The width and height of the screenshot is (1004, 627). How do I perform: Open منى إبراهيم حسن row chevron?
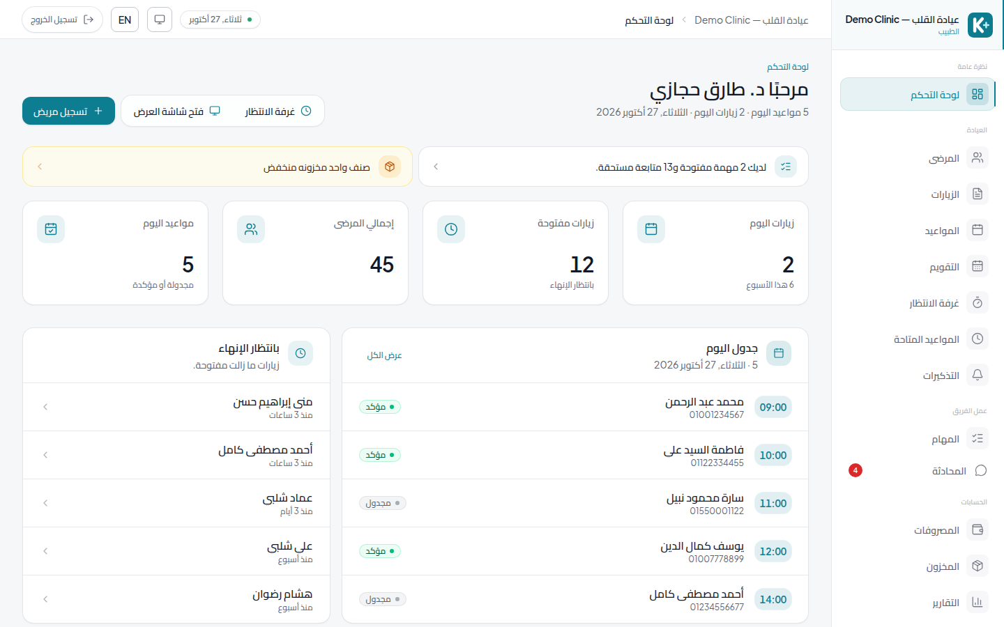pos(45,407)
